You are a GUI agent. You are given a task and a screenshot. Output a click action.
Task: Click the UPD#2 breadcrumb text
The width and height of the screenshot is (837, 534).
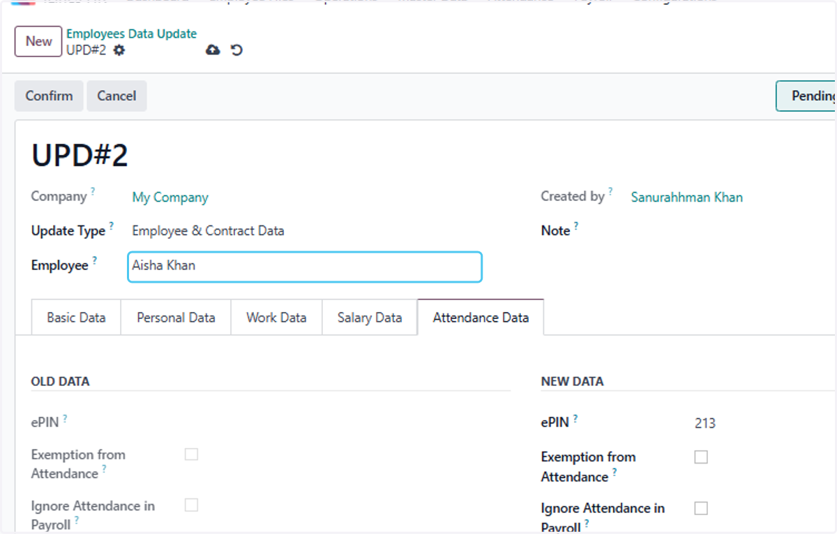point(86,50)
